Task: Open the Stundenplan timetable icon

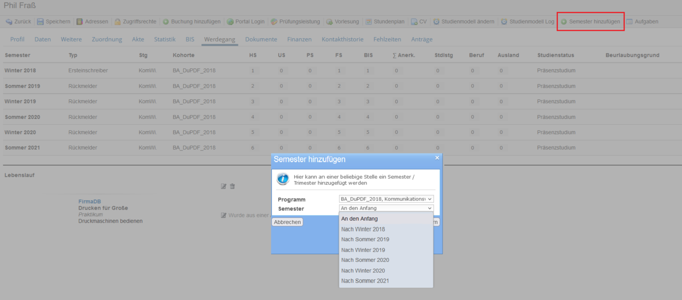Action: pyautogui.click(x=368, y=21)
